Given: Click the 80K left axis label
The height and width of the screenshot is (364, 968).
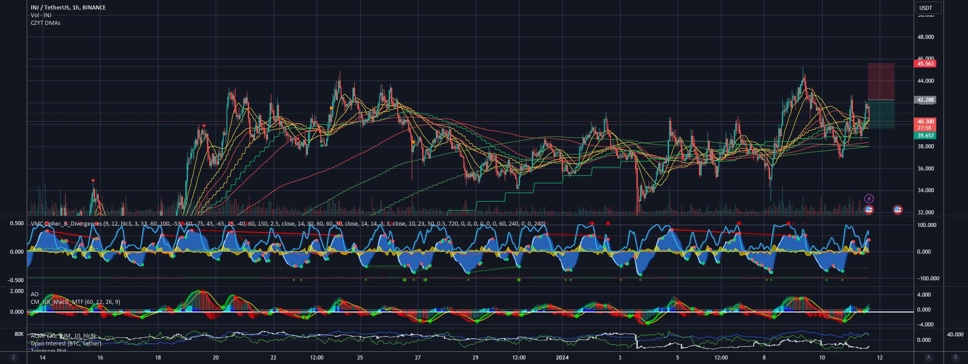Looking at the screenshot, I should (19, 334).
